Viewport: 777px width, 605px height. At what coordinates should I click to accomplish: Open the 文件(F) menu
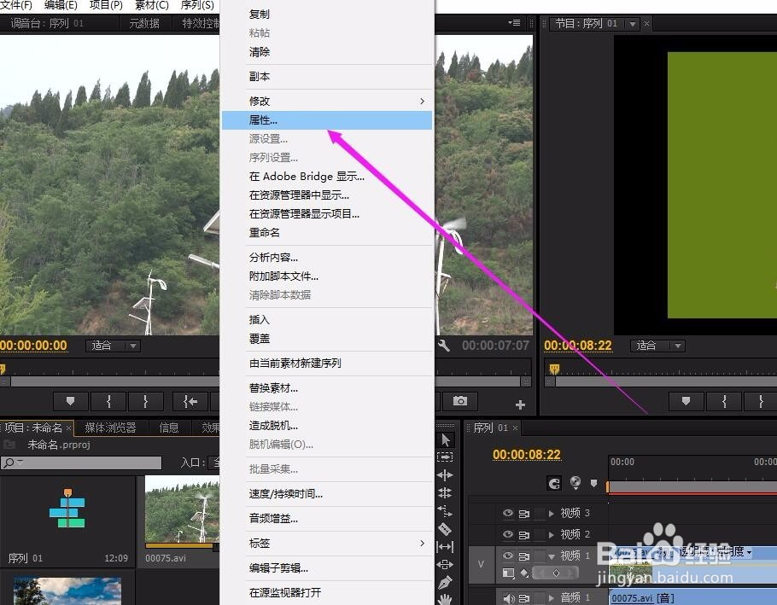point(16,5)
